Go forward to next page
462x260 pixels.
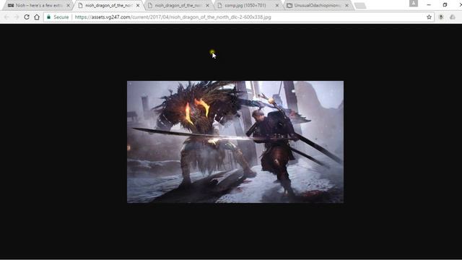pos(17,17)
